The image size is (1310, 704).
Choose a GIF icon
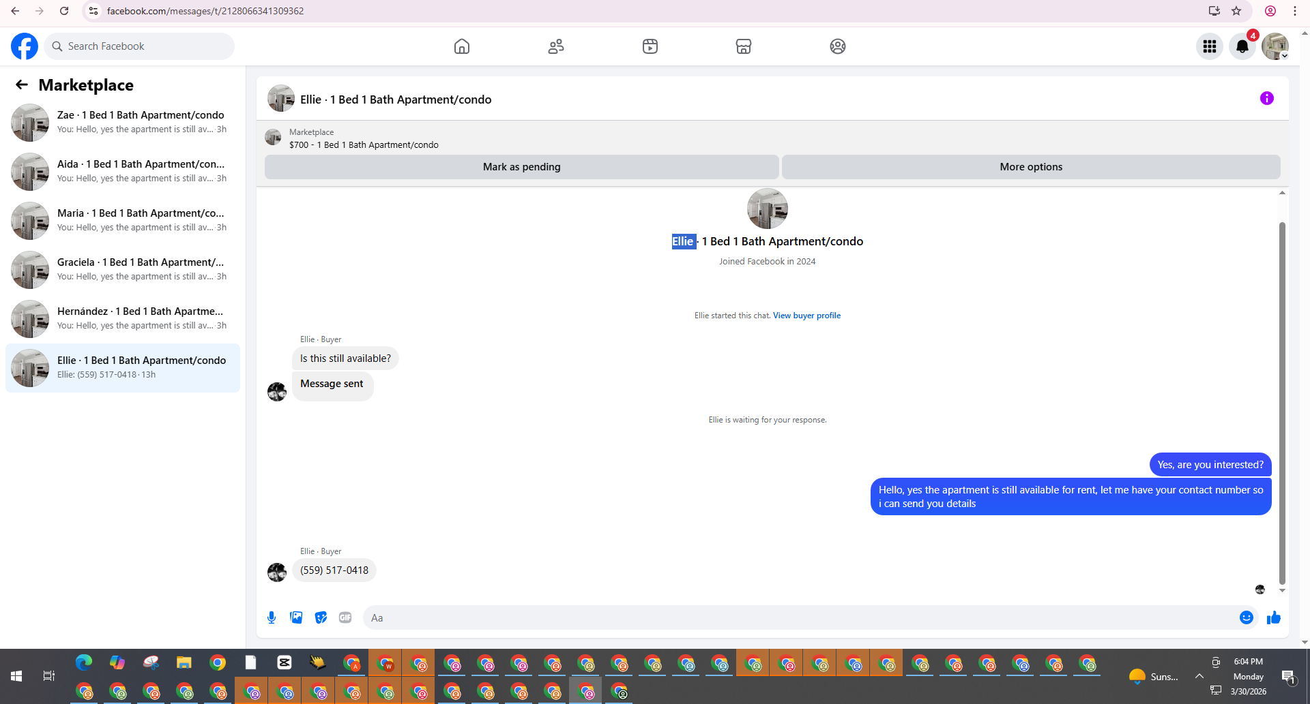(345, 617)
